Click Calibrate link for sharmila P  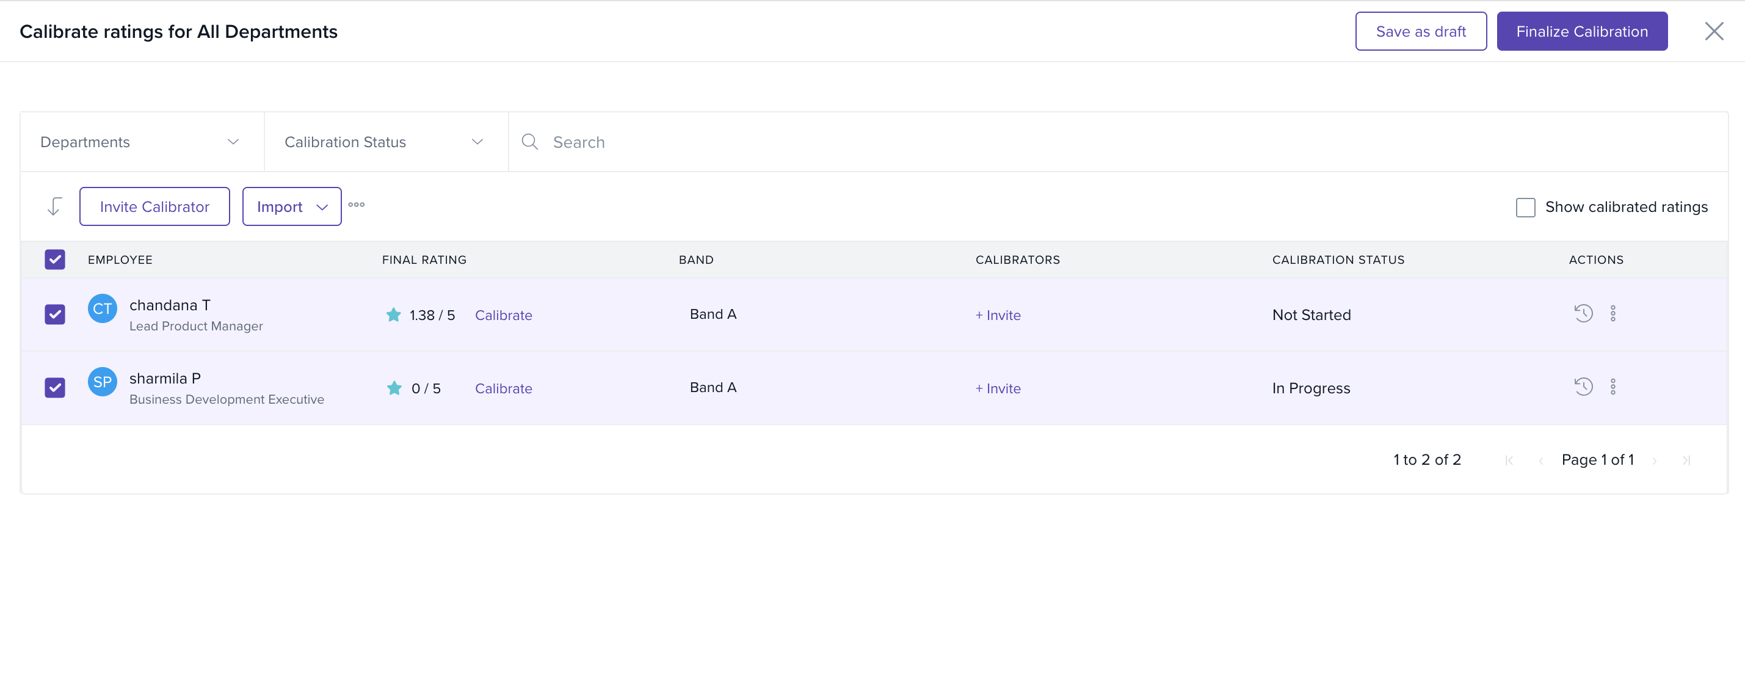click(503, 388)
